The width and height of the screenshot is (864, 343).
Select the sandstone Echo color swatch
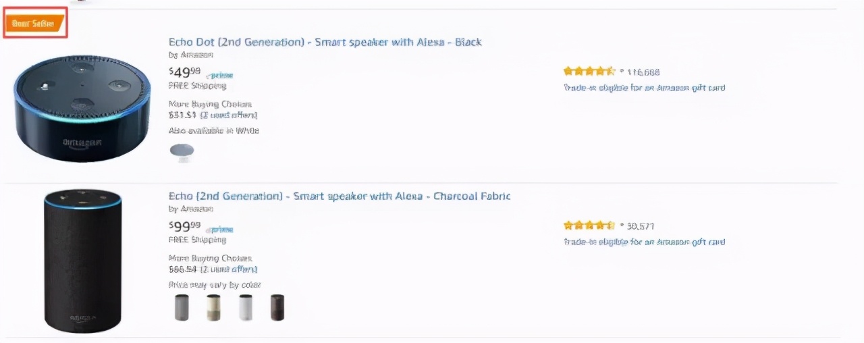coord(213,307)
